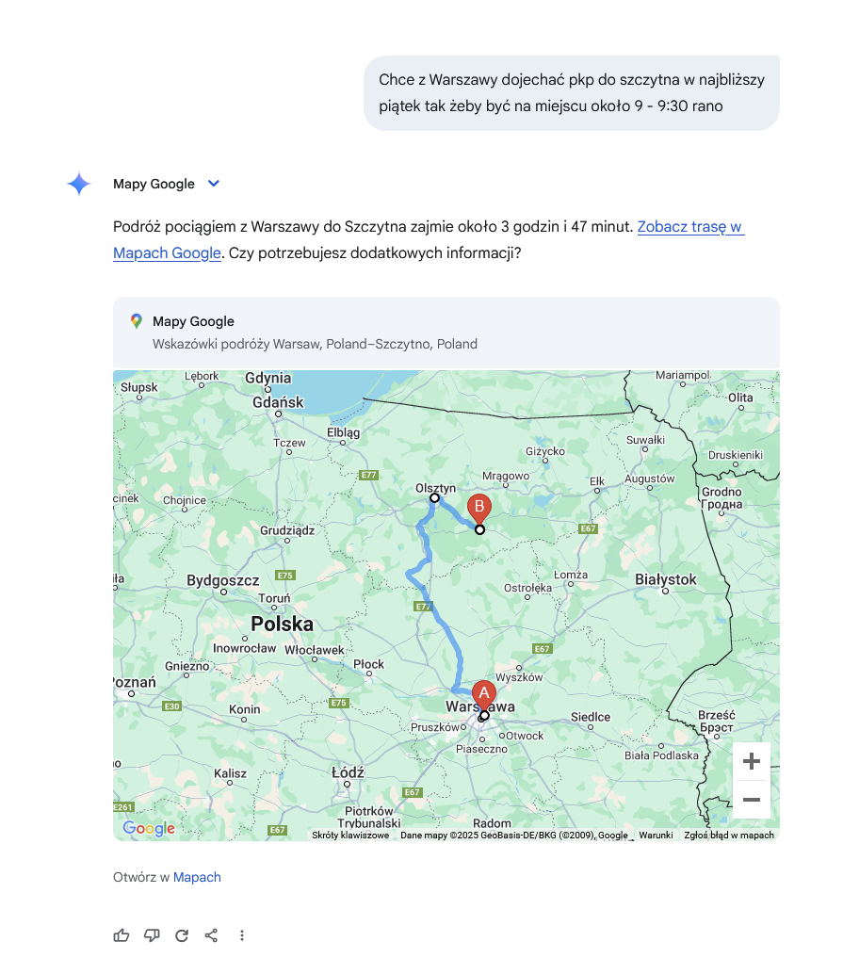Image resolution: width=843 pixels, height=974 pixels.
Task: Click the Google Maps pin icon in card header
Action: (x=137, y=321)
